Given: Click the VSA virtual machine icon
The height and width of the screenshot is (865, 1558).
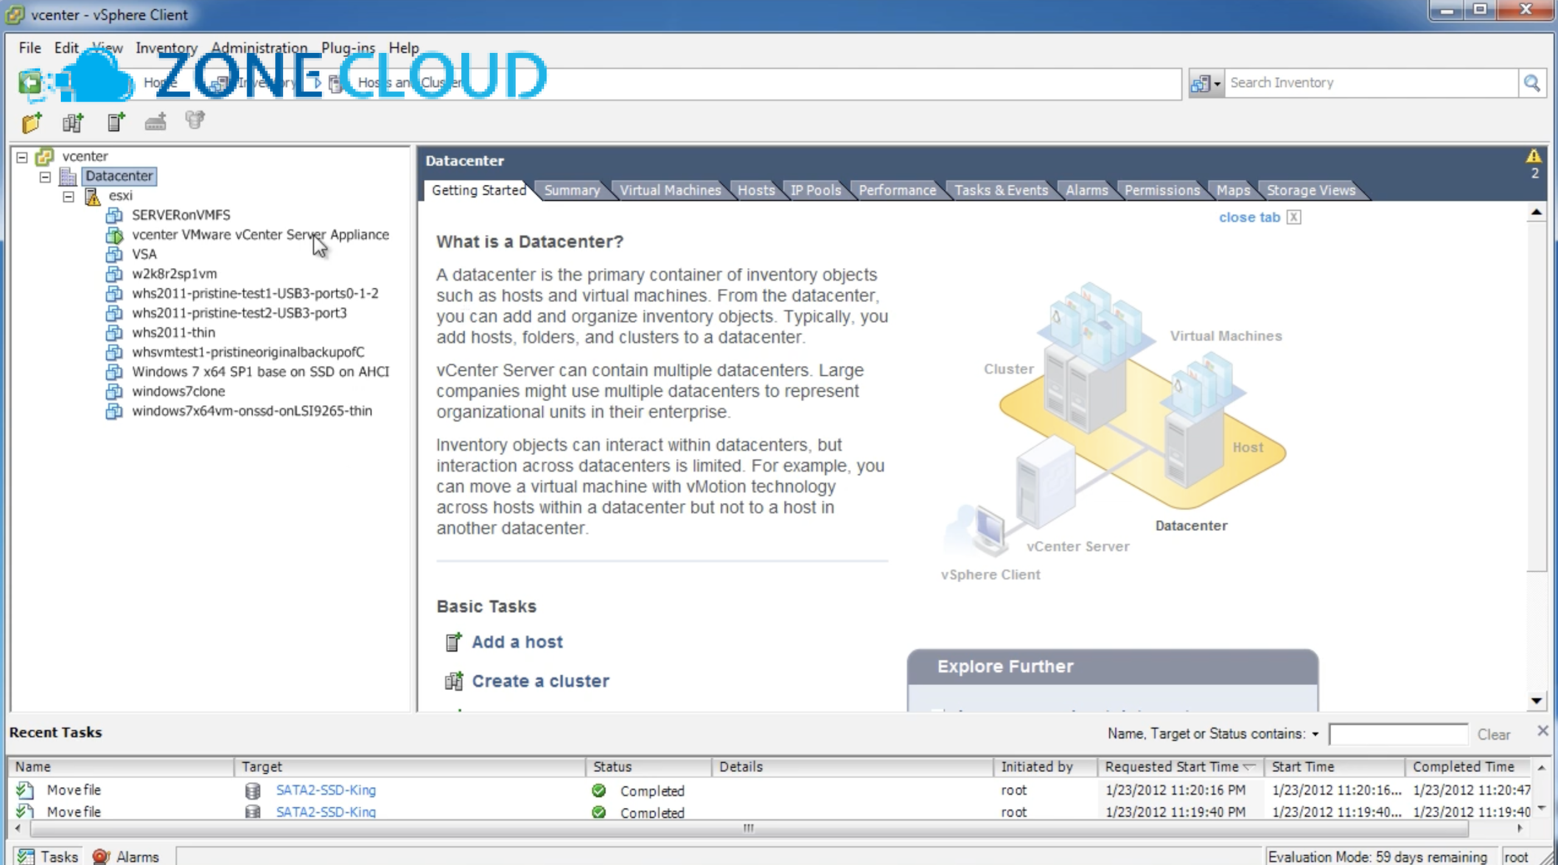Looking at the screenshot, I should pos(114,254).
